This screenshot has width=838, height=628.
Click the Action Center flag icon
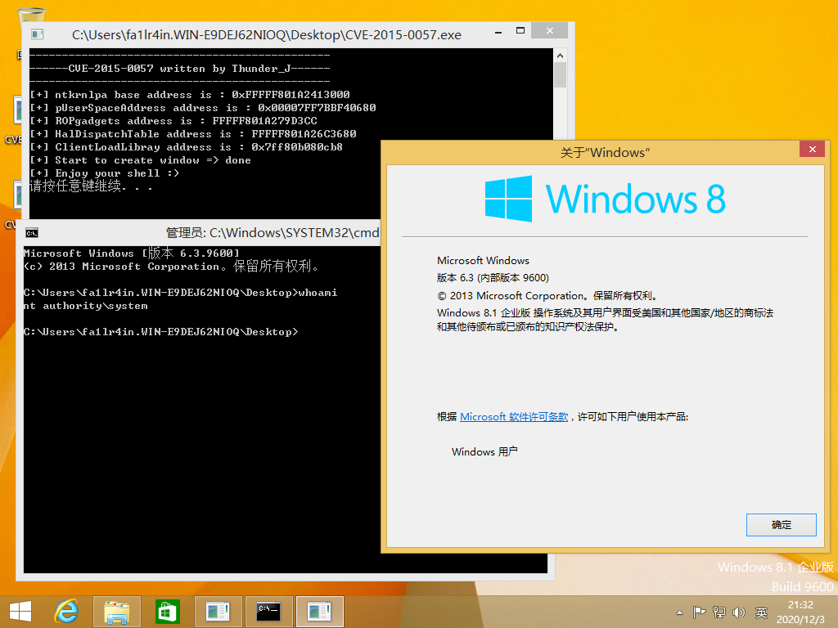tap(698, 612)
